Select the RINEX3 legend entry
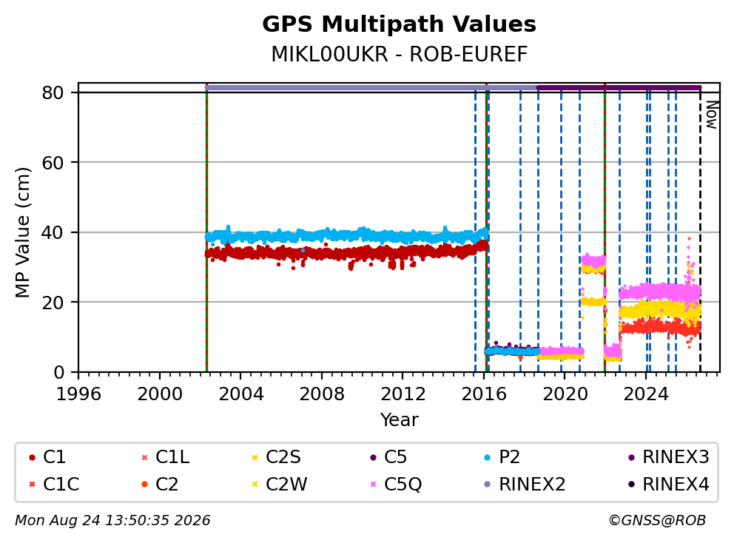 coord(669,457)
